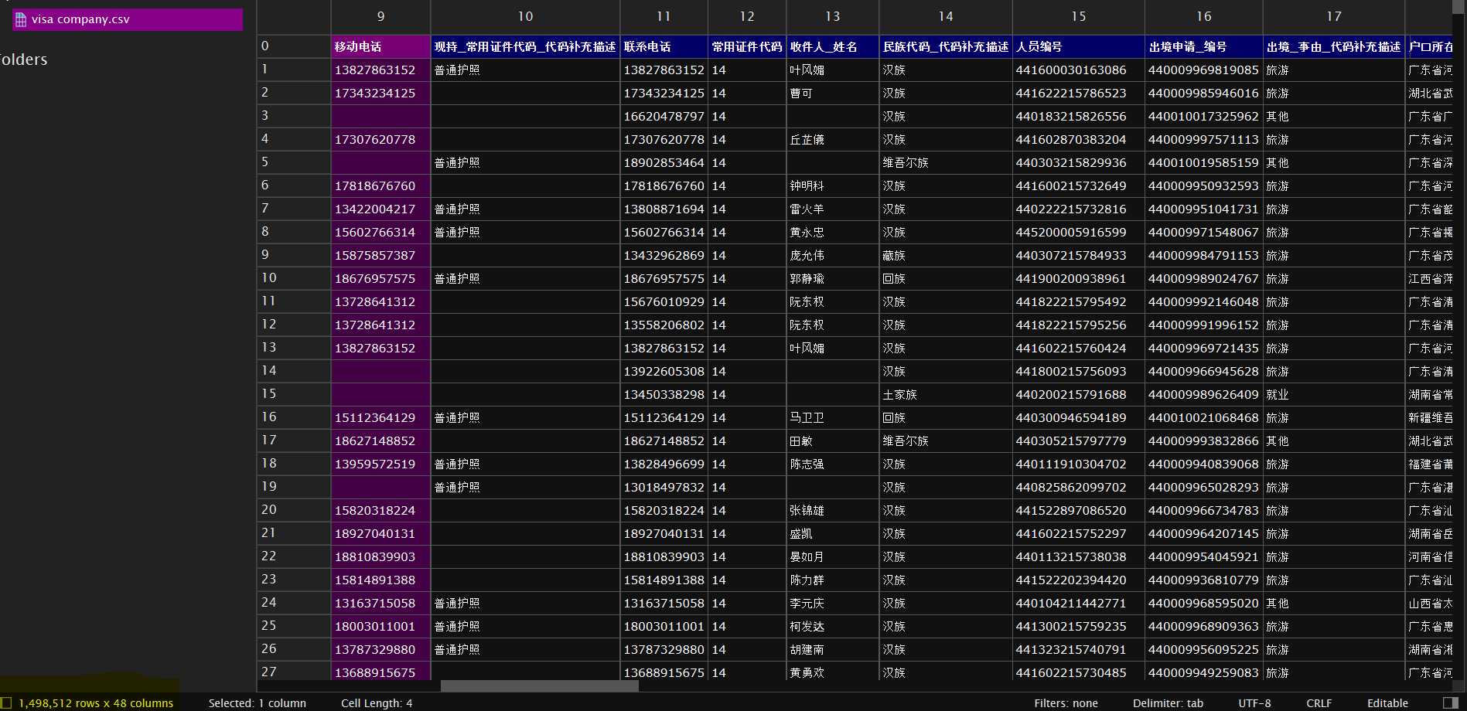The height and width of the screenshot is (711, 1467).
Task: Select row number 10
Action: pyautogui.click(x=294, y=278)
